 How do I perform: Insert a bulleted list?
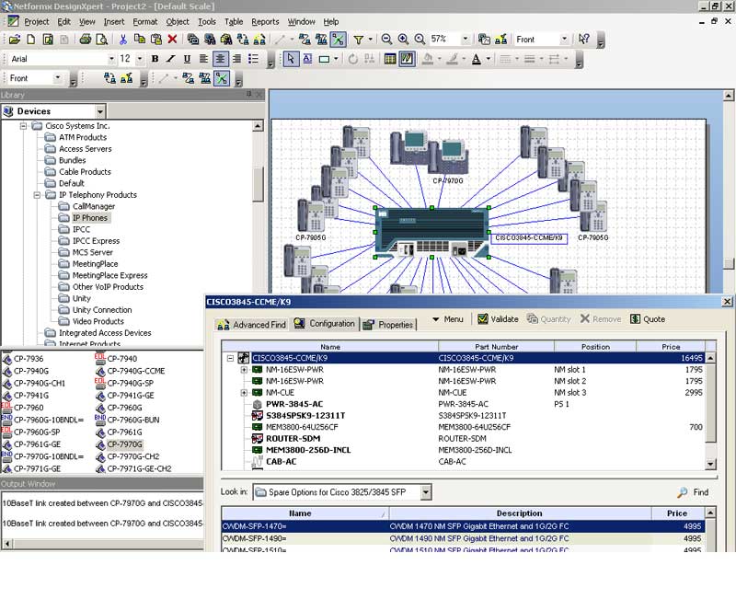tap(253, 59)
